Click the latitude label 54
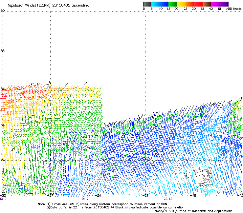This screenshot has width=243, height=213. click(3, 125)
